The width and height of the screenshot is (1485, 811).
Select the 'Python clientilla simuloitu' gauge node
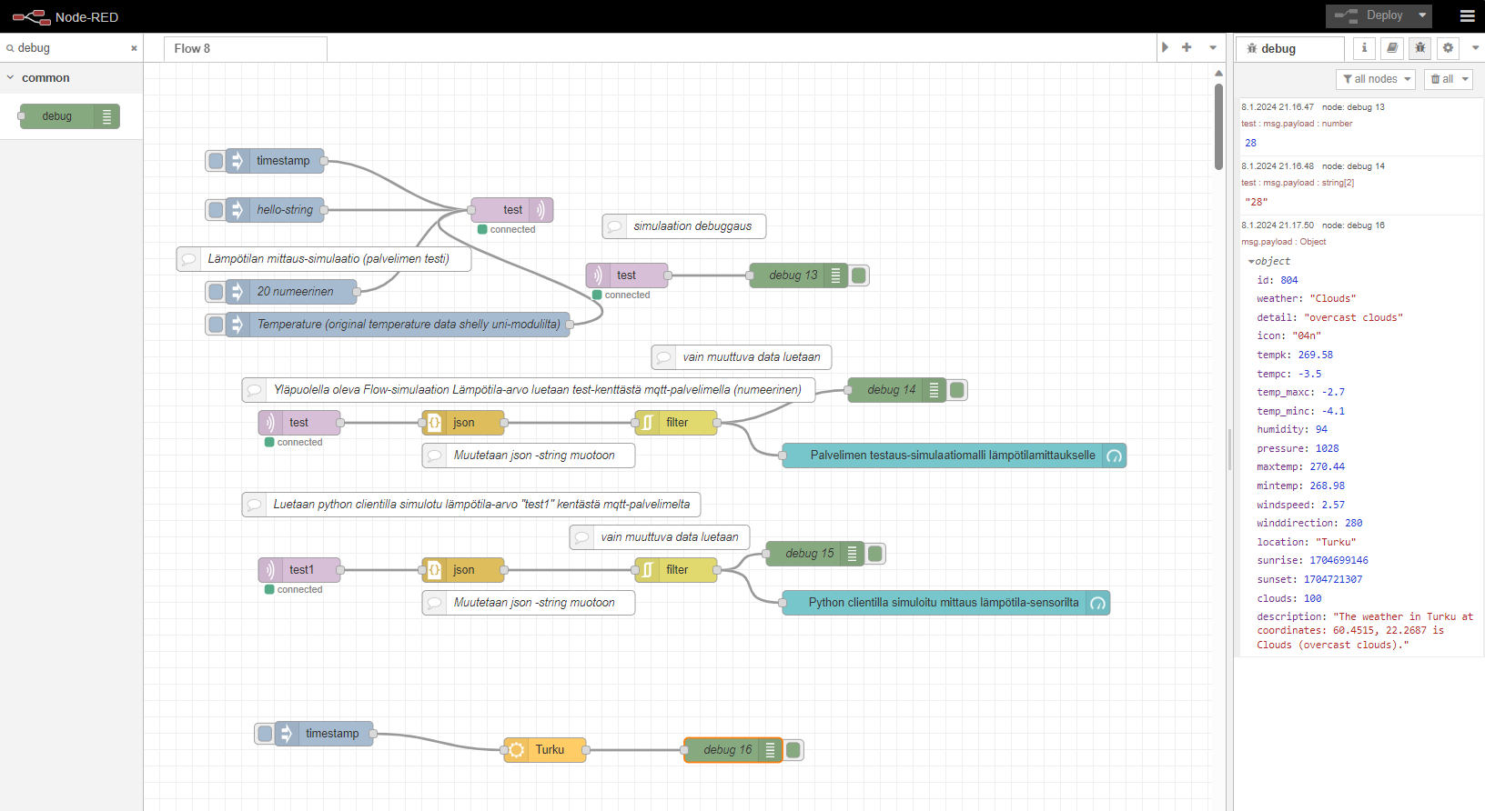(946, 603)
